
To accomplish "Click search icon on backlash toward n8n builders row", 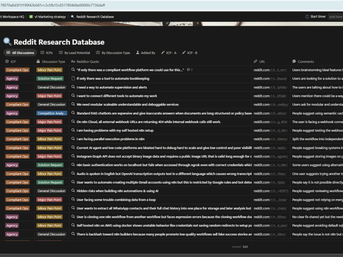I will tap(73, 234).
